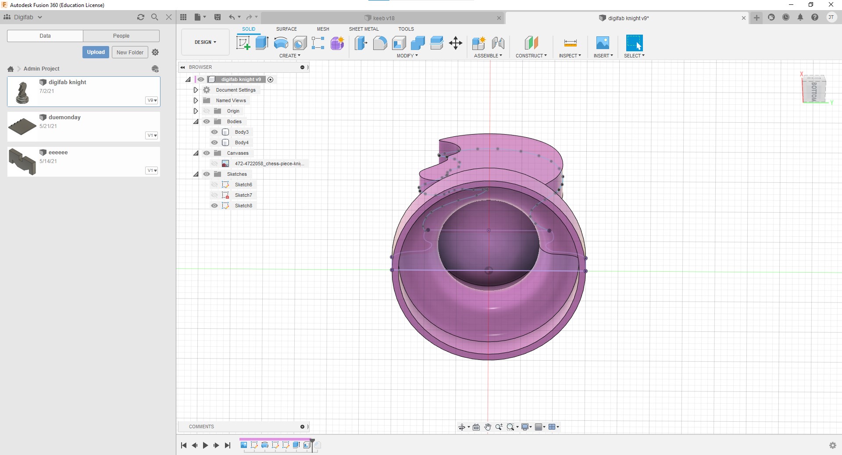Screen dimensions: 842x455
Task: Select the Insert image icon
Action: coord(603,43)
